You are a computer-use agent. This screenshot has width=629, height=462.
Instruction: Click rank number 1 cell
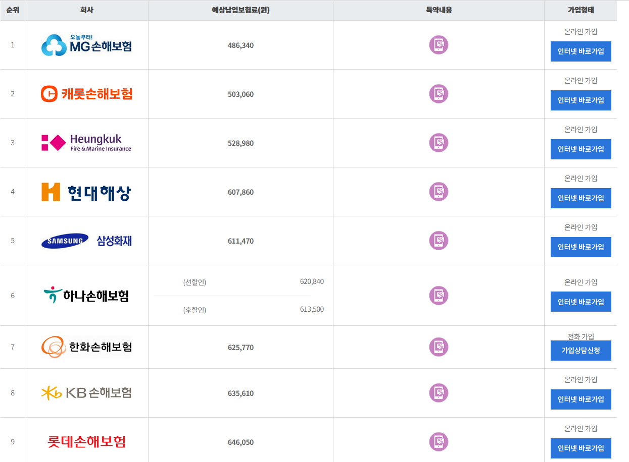(x=13, y=45)
